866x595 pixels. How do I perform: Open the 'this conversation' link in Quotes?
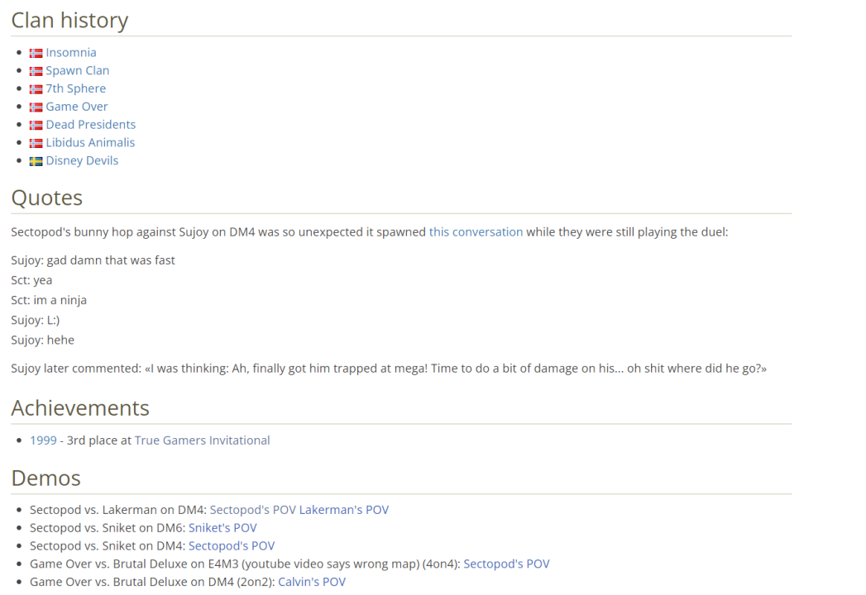[x=476, y=232]
